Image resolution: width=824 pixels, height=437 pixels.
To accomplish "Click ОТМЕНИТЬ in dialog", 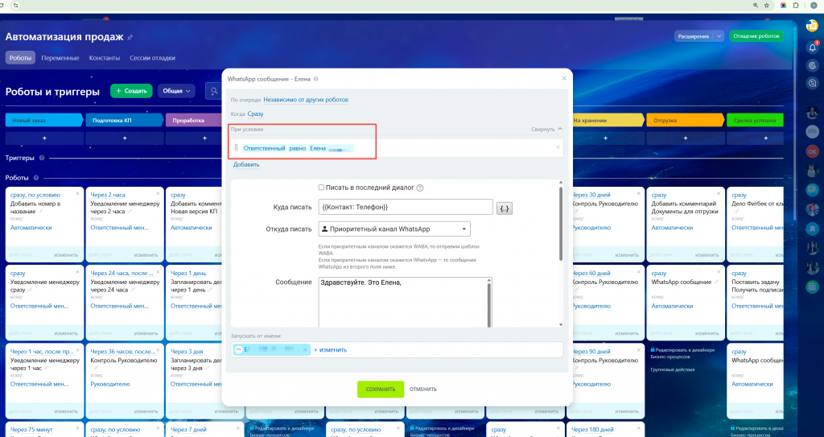I will click(423, 390).
